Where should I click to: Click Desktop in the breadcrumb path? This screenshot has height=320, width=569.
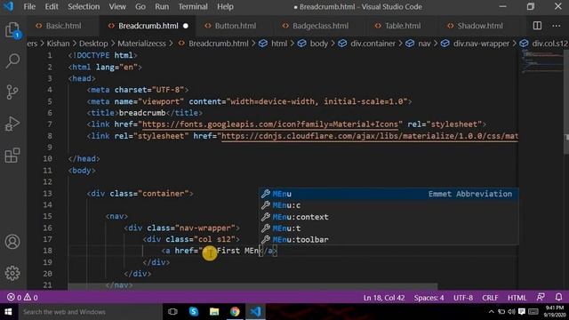(x=93, y=44)
